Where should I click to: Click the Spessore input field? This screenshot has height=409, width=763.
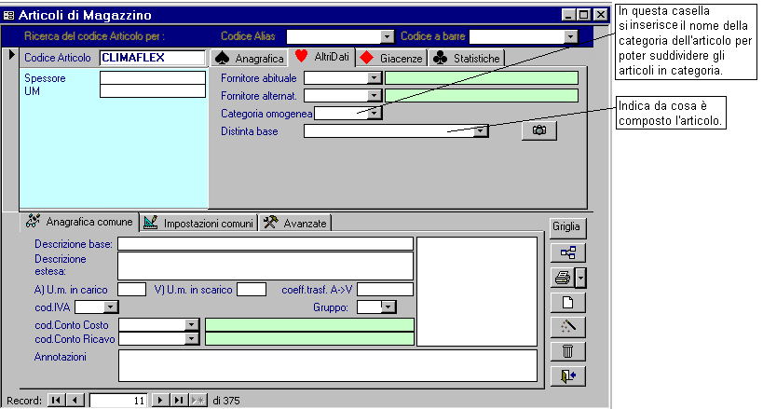[x=152, y=78]
